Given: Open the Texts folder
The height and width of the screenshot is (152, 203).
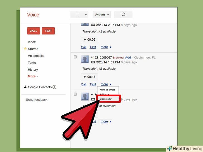Looking at the screenshot, I should pyautogui.click(x=32, y=63).
